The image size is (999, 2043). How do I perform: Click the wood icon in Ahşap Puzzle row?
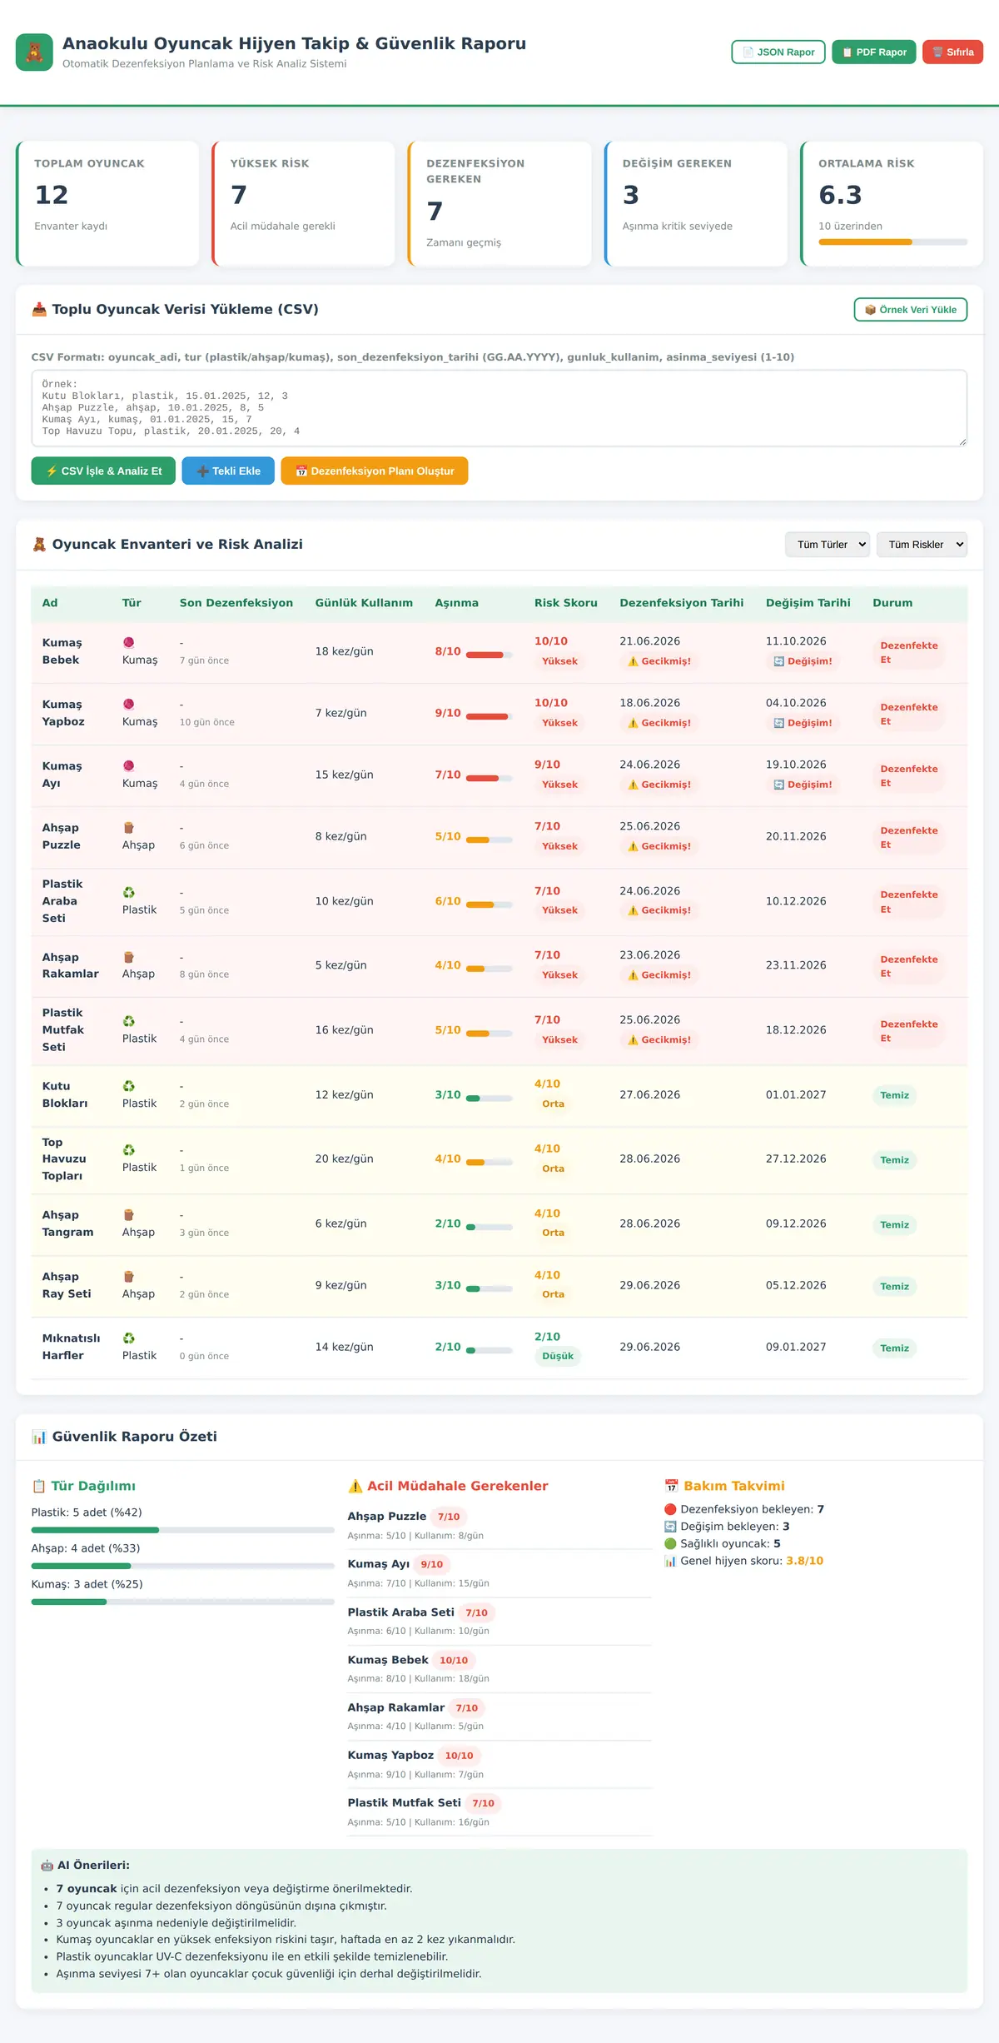[x=128, y=827]
